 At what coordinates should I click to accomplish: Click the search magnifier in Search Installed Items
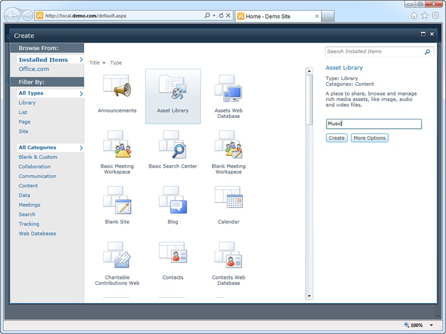click(427, 52)
